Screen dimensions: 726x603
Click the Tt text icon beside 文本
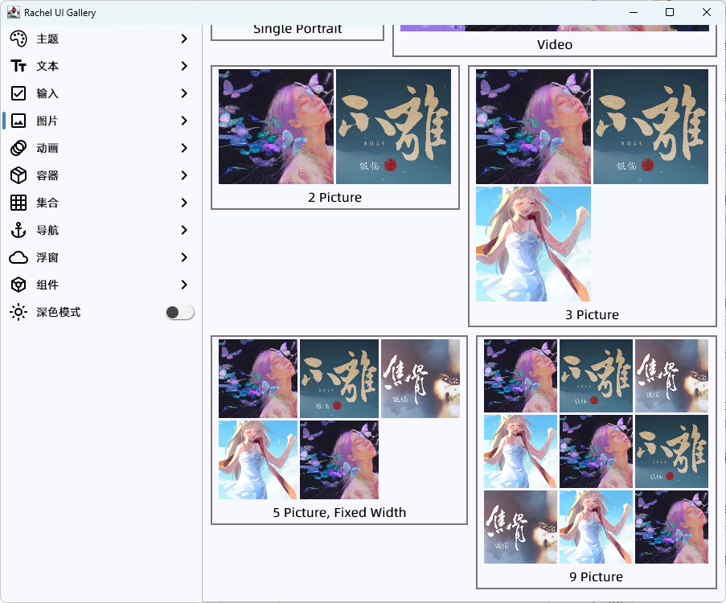point(18,66)
